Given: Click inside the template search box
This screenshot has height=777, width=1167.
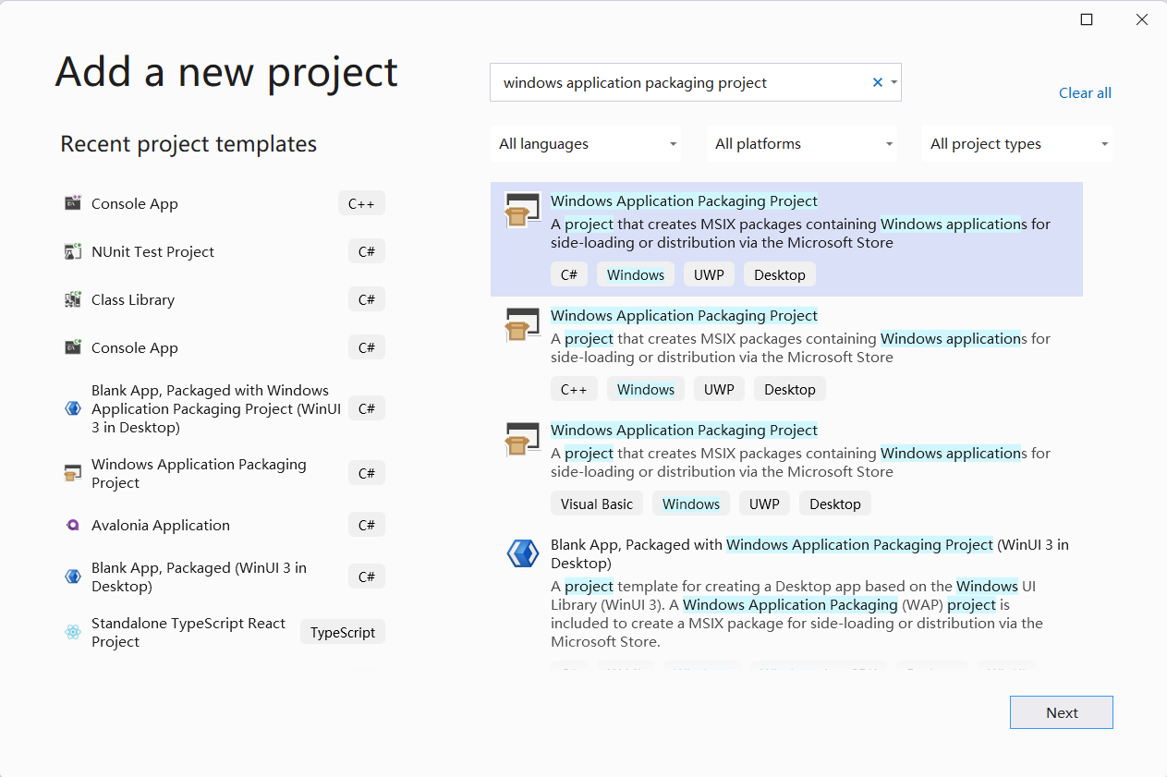Looking at the screenshot, I should (x=679, y=82).
